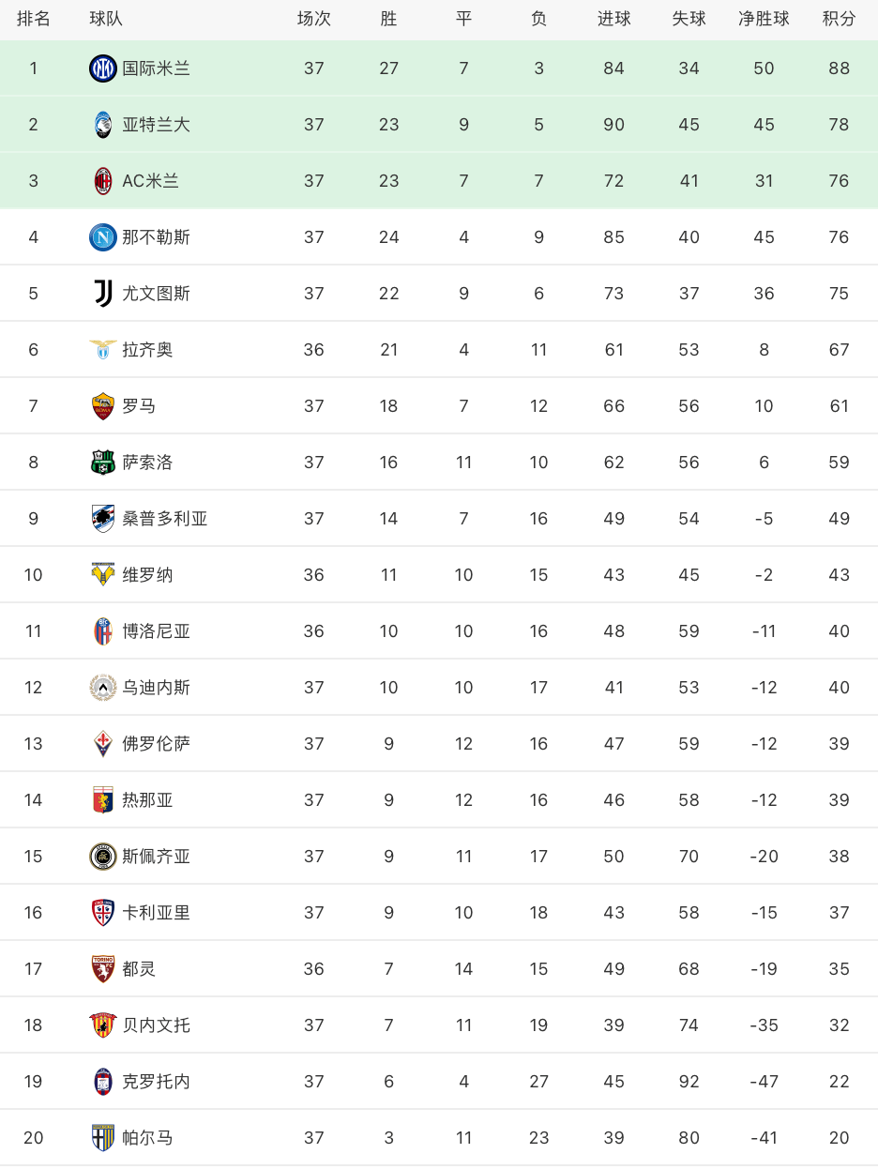Click the 净胜球 column header
This screenshot has width=878, height=1169.
click(x=764, y=19)
